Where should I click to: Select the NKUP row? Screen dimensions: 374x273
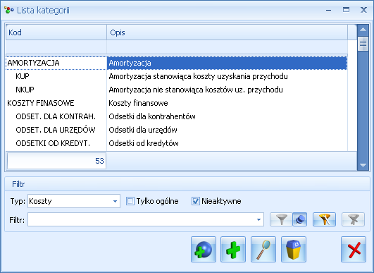point(177,90)
